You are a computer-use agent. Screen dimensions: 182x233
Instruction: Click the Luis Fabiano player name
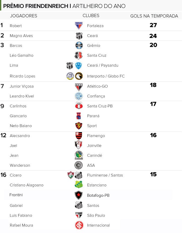pos(21,215)
